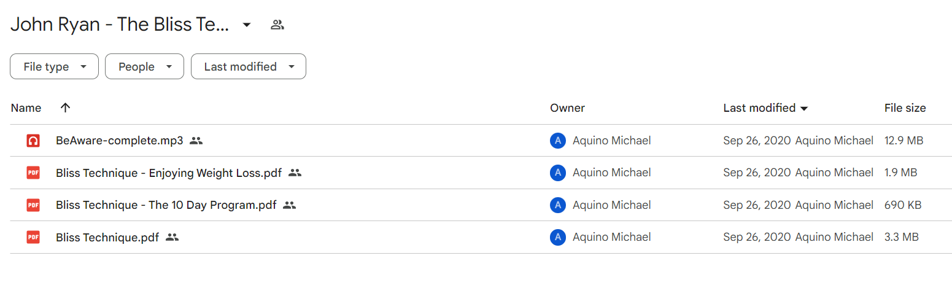Click owner avatar in the BeAware-complete row
Screen dimensions: 952x285
pos(557,141)
